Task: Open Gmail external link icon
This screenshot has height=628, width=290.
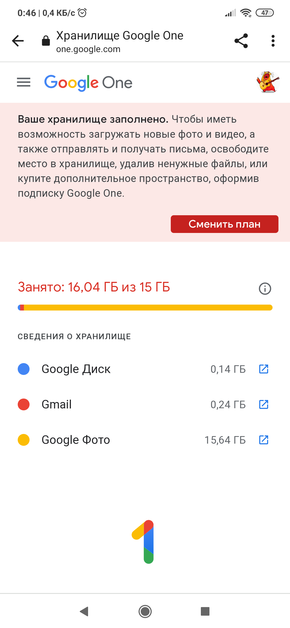Action: click(264, 404)
